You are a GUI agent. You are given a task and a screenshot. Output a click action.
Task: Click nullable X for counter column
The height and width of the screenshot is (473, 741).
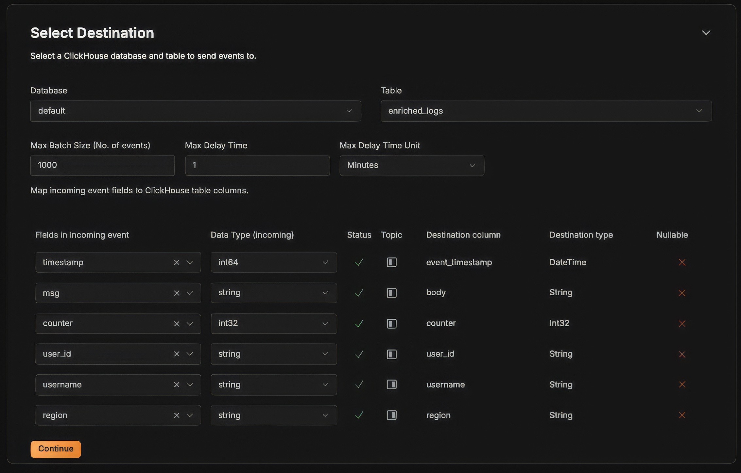[x=682, y=324]
